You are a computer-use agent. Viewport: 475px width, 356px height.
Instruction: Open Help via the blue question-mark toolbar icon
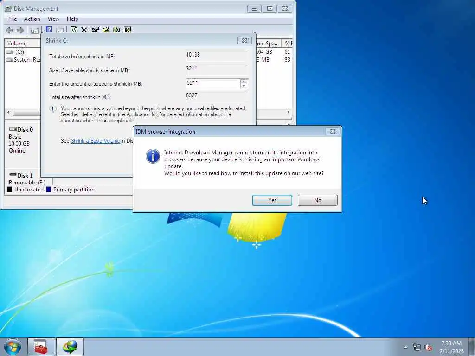(x=49, y=30)
